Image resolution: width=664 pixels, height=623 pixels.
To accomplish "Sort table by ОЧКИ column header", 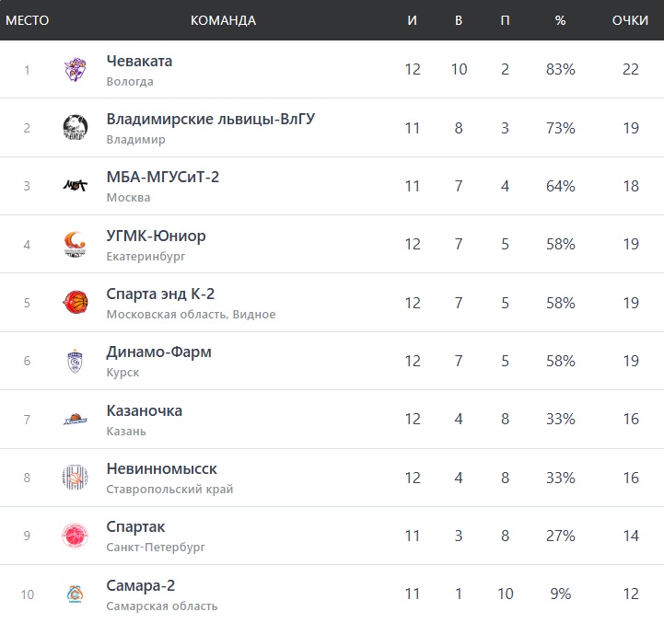I will pos(630,20).
